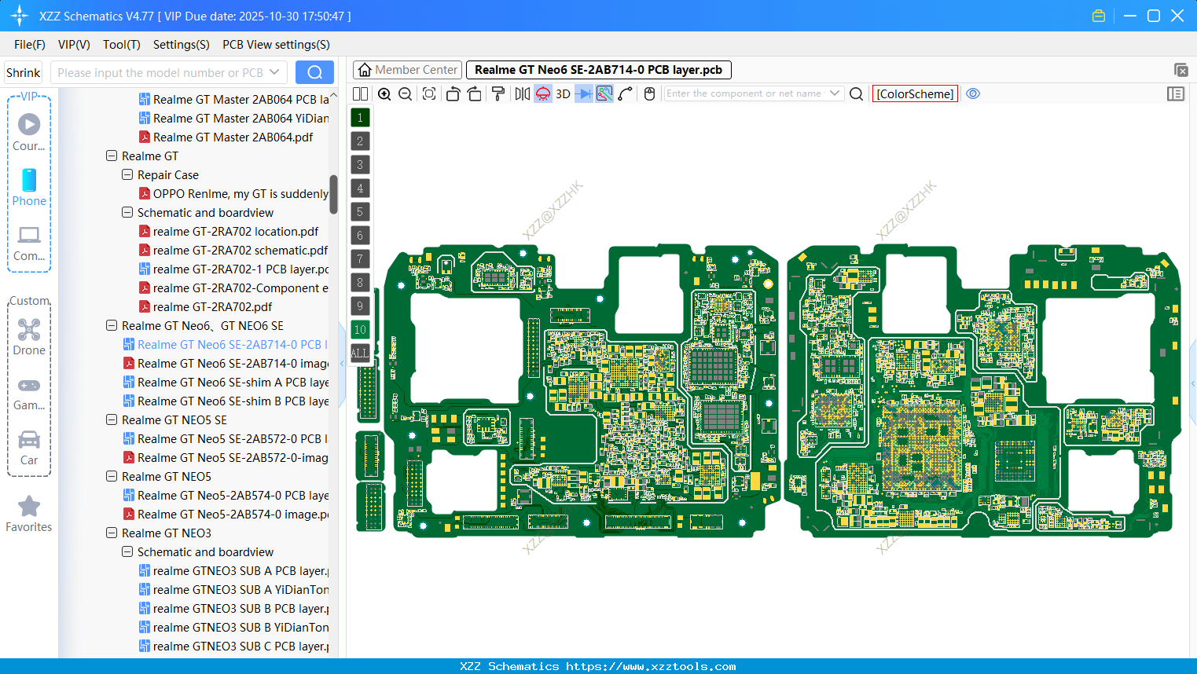This screenshot has width=1197, height=674.
Task: Select the measuring curve tool
Action: 626,93
